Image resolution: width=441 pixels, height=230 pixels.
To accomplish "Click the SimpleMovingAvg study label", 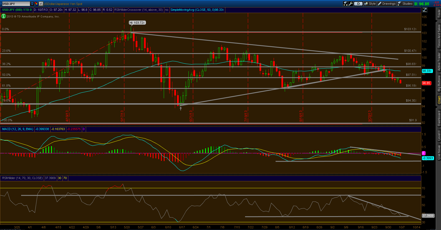I will pyautogui.click(x=197, y=10).
